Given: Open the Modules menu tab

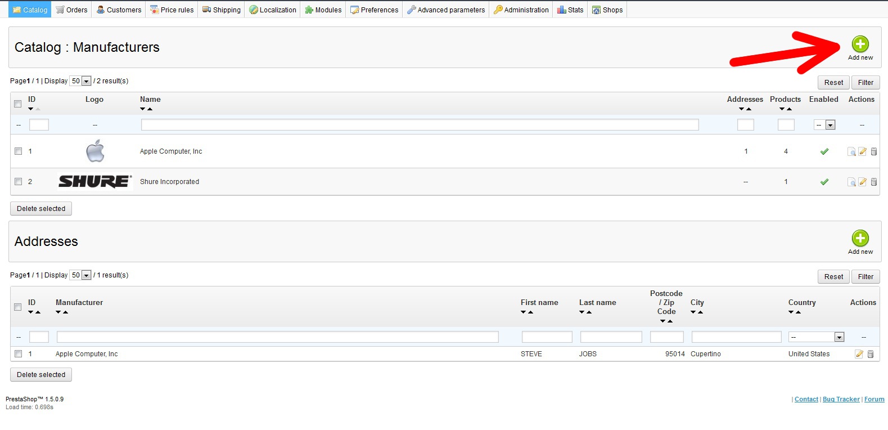Looking at the screenshot, I should [323, 10].
